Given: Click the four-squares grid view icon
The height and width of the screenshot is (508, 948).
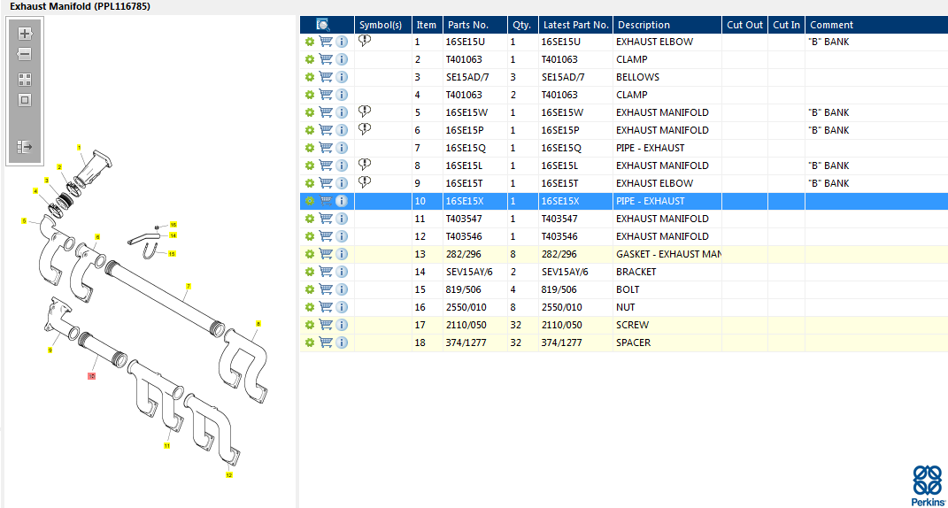Looking at the screenshot, I should point(25,79).
